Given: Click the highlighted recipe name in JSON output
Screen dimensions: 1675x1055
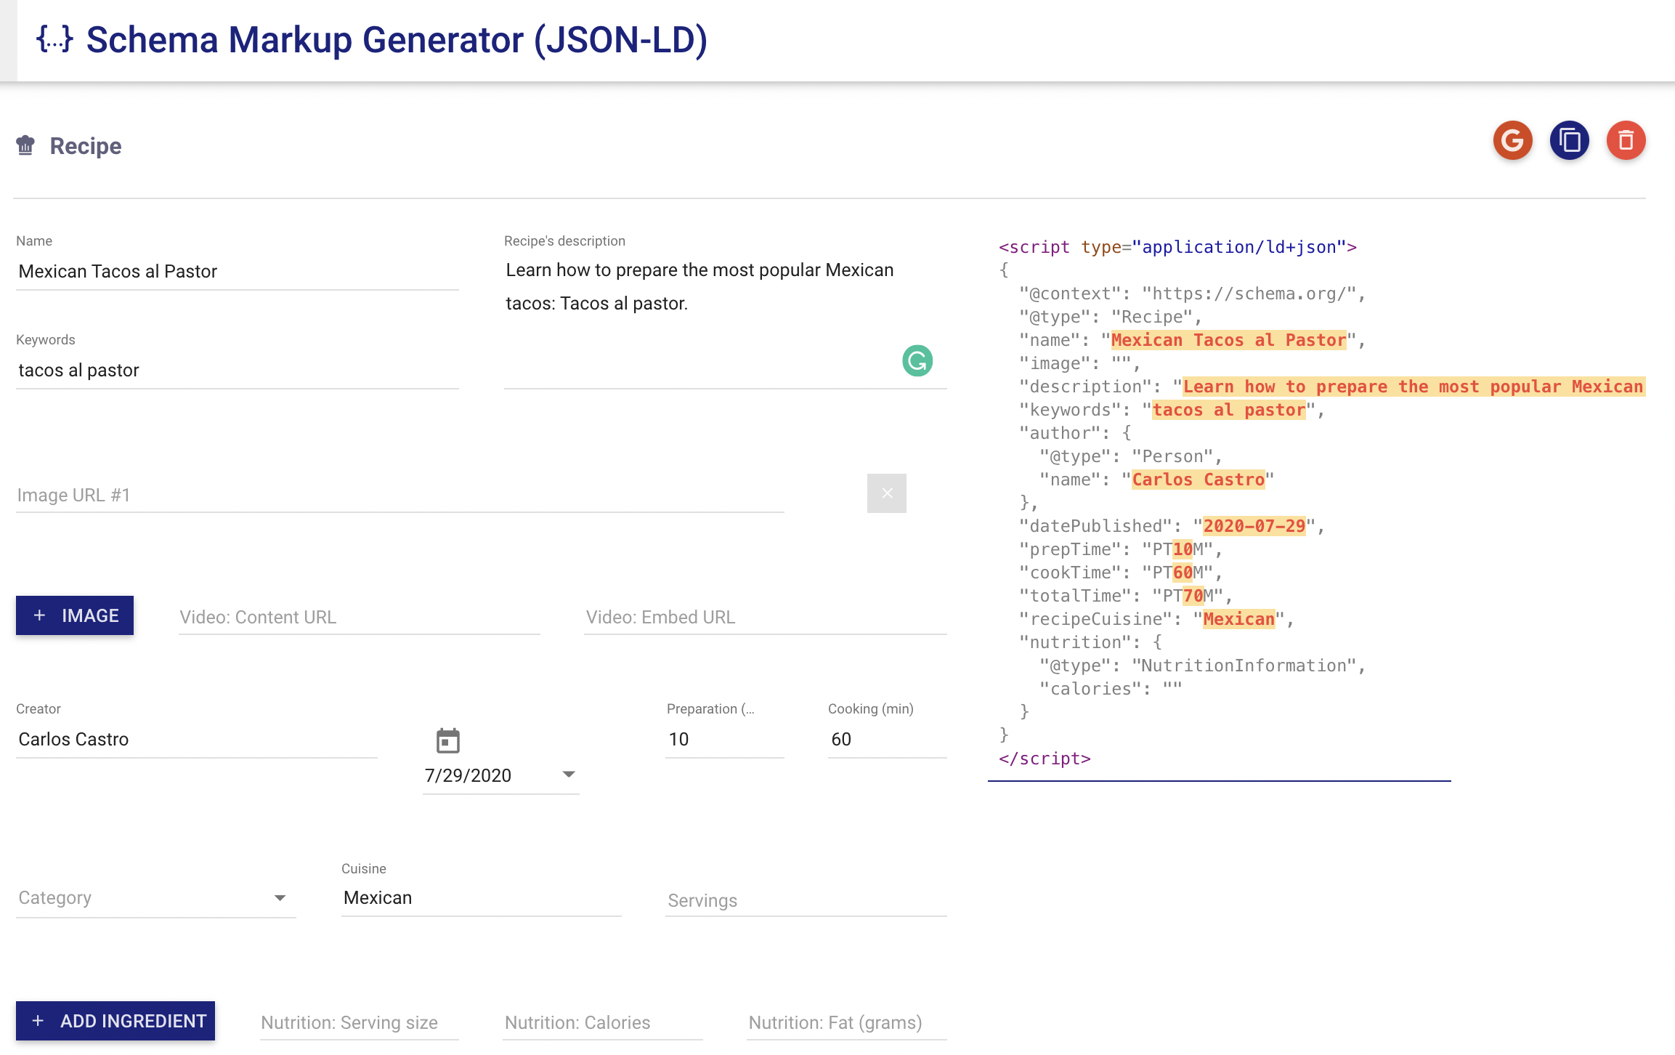Looking at the screenshot, I should [x=1229, y=340].
